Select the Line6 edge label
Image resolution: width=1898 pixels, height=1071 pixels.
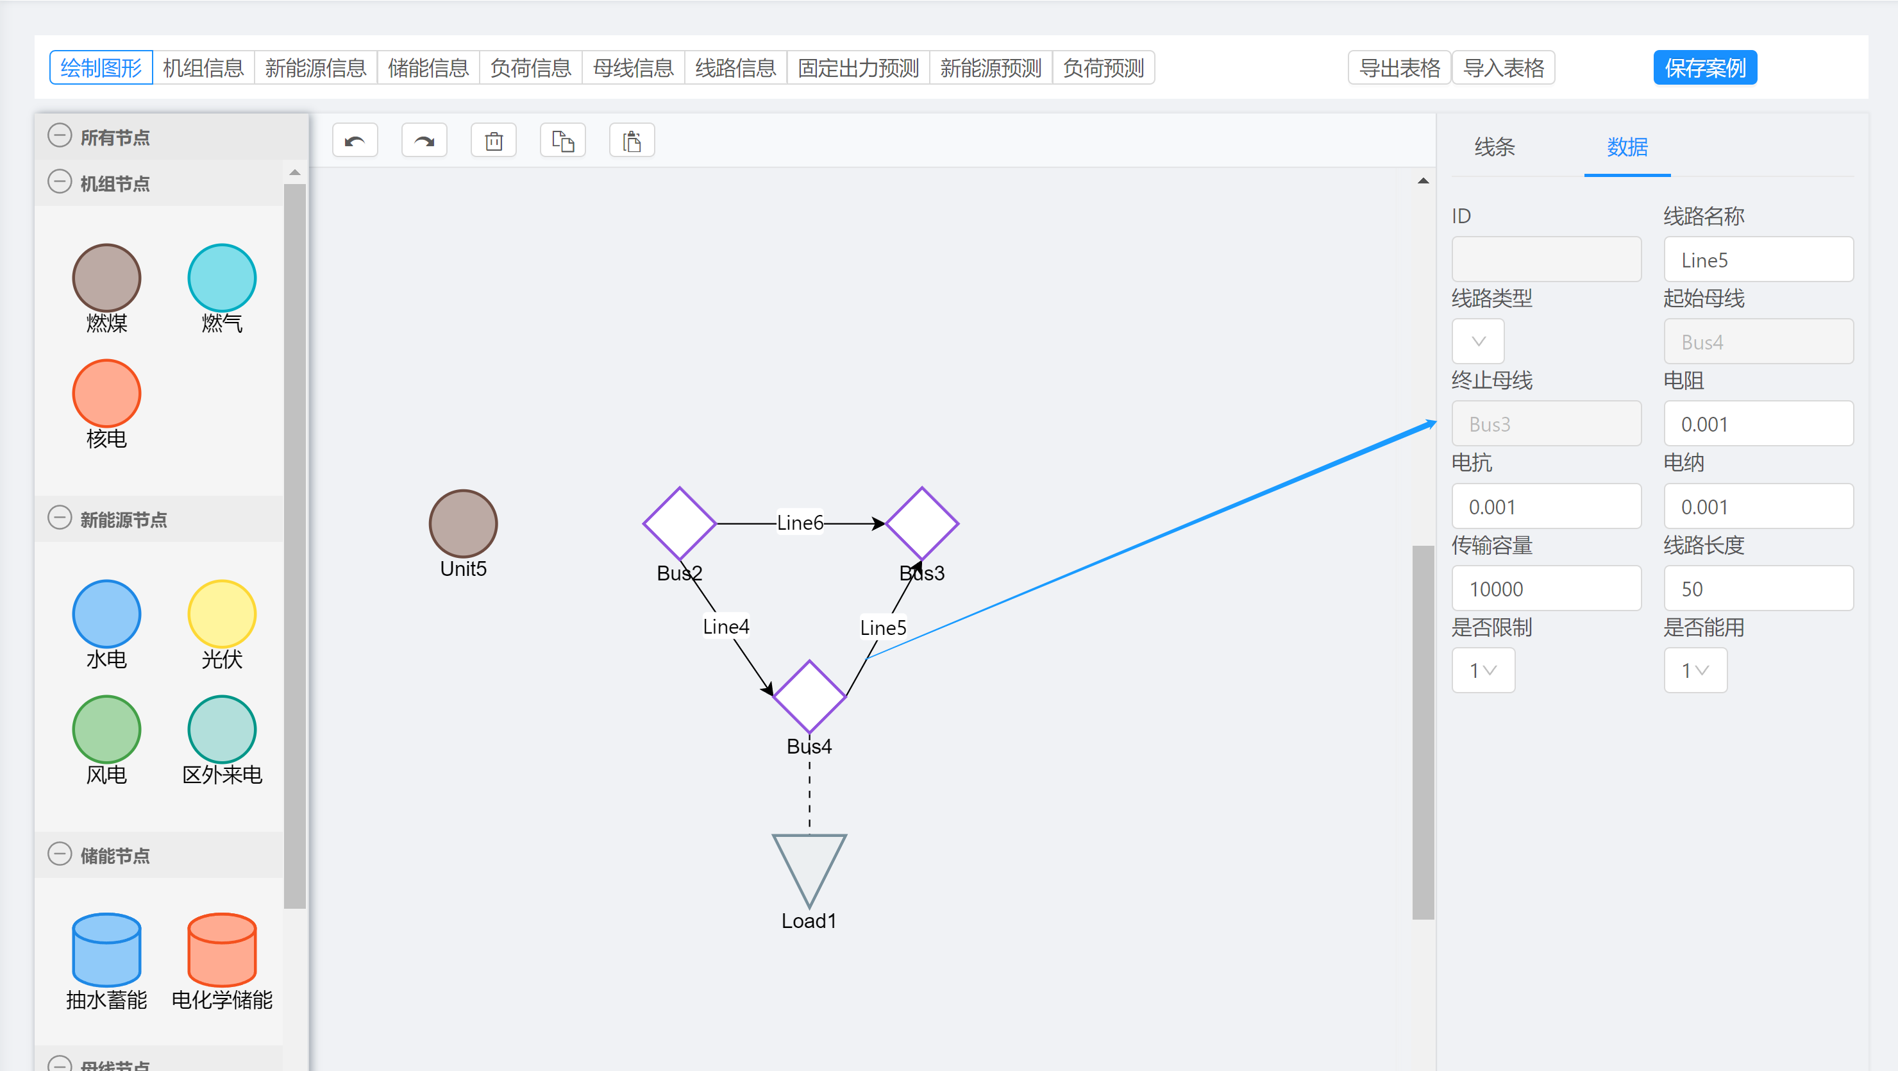800,523
